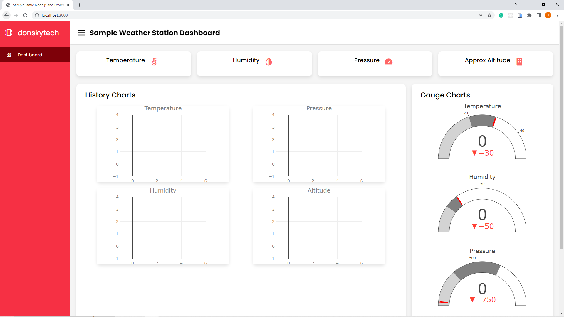The height and width of the screenshot is (317, 564).
Task: Click the Temperature summary card
Action: pos(134,64)
